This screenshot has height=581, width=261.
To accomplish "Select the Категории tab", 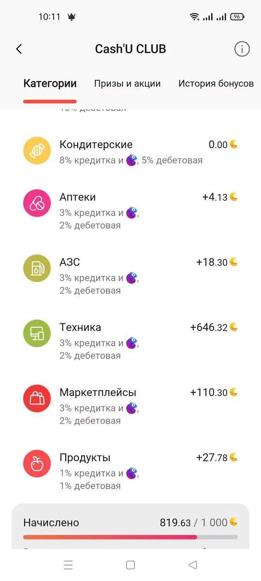I will pos(50,83).
